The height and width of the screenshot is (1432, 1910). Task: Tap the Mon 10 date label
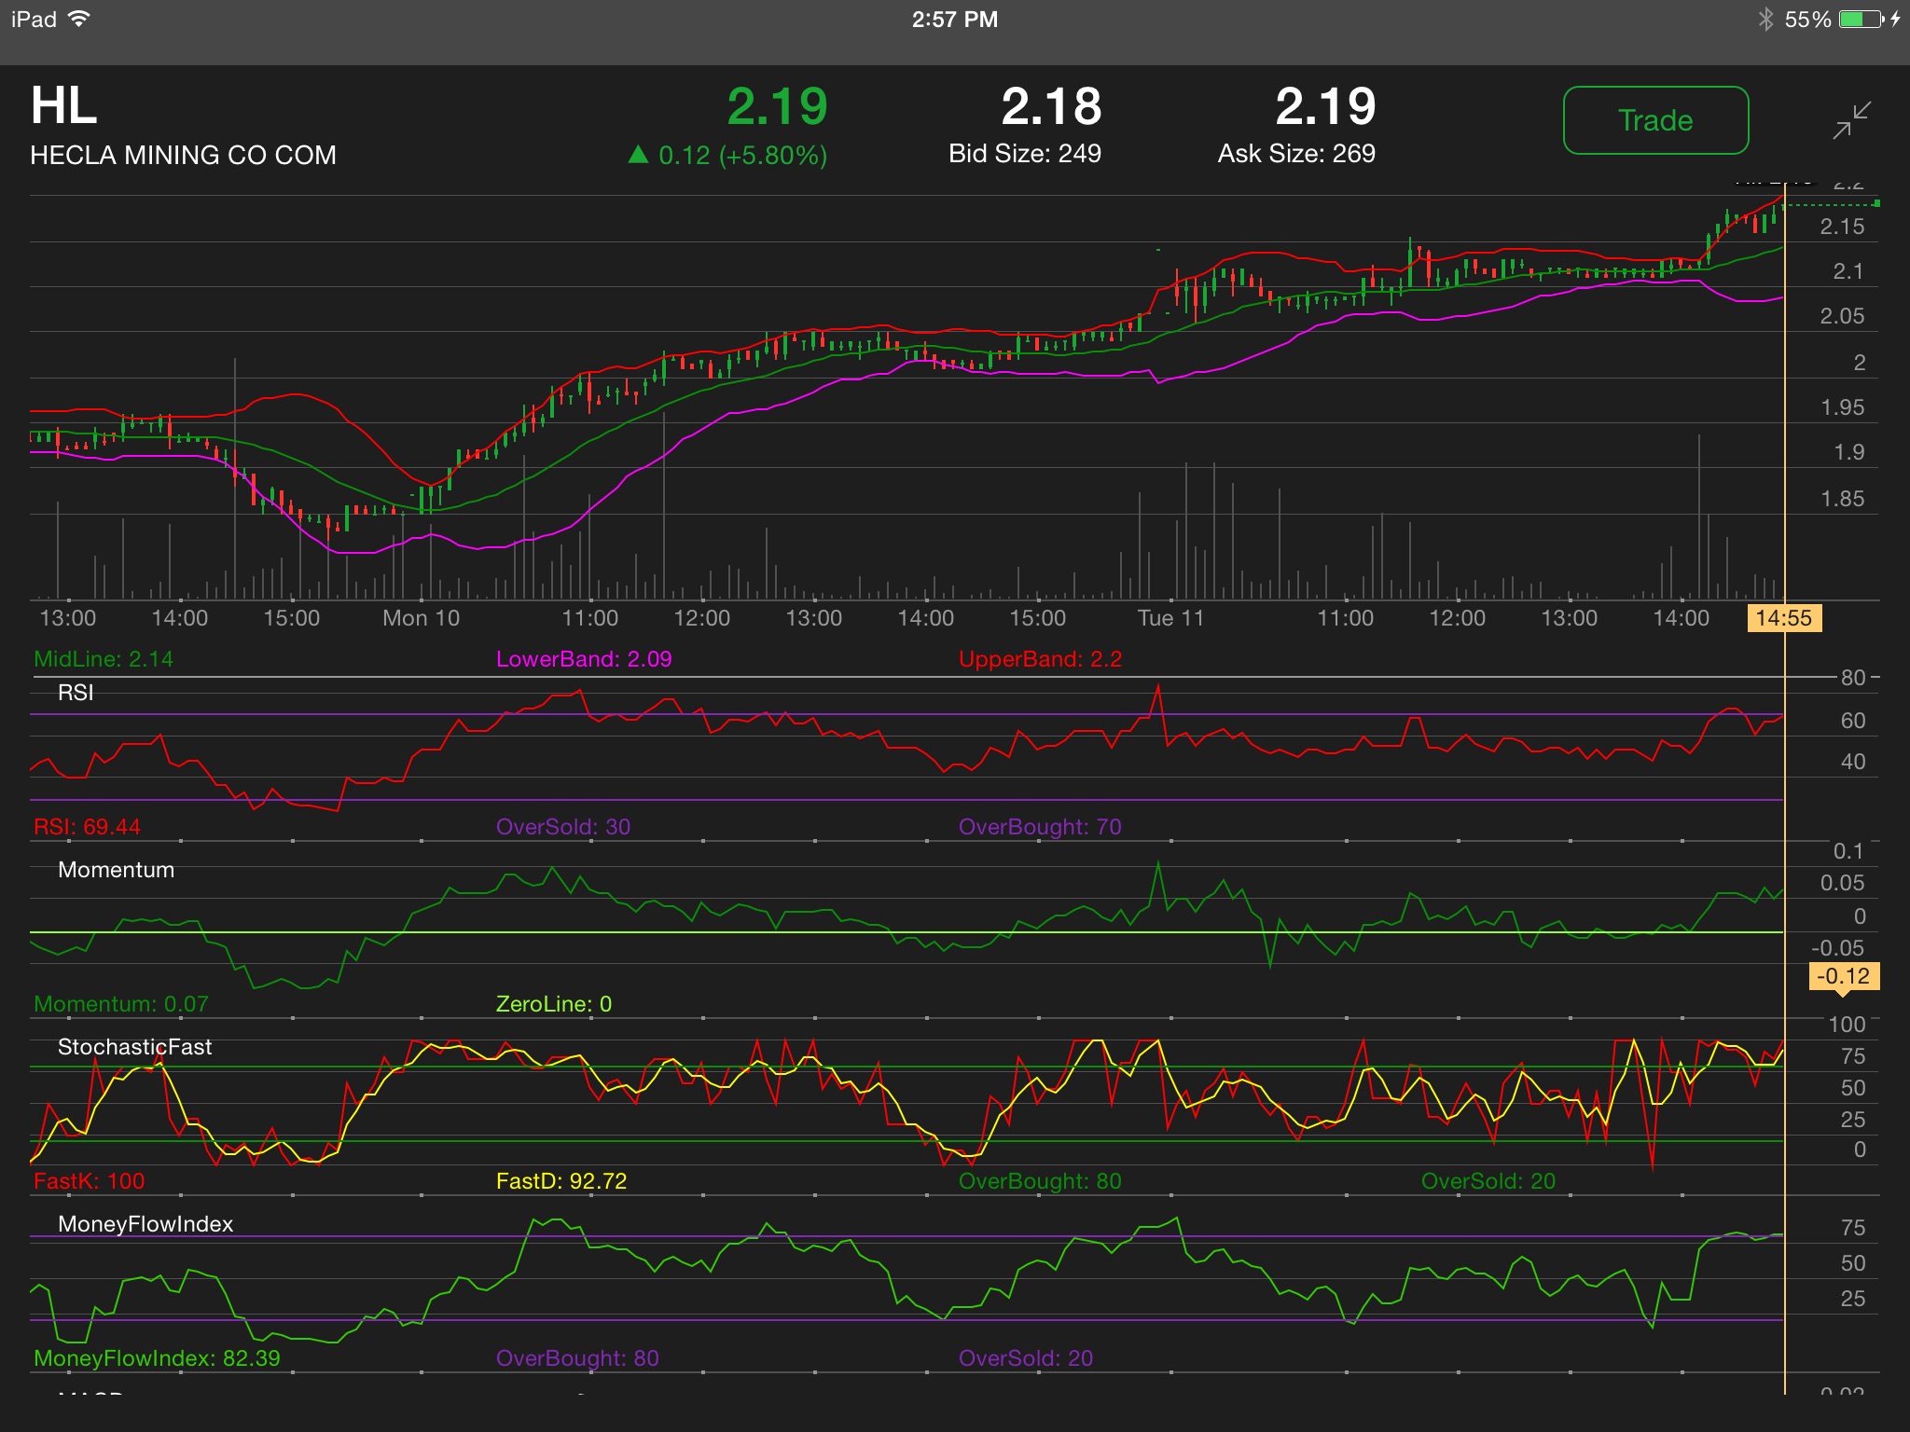pyautogui.click(x=421, y=618)
